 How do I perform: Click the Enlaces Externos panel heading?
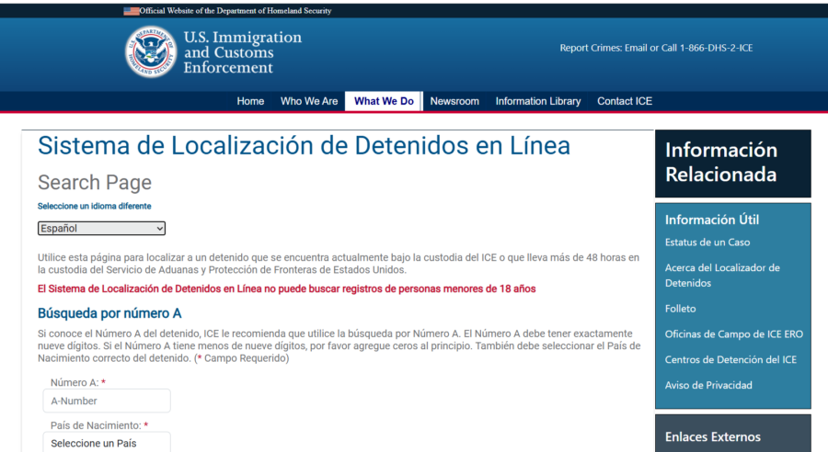[713, 437]
